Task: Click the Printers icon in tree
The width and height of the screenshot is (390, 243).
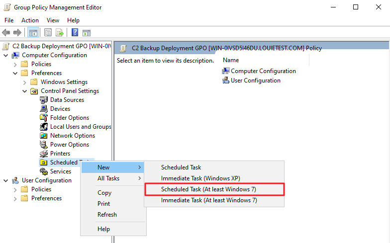Action: [44, 154]
